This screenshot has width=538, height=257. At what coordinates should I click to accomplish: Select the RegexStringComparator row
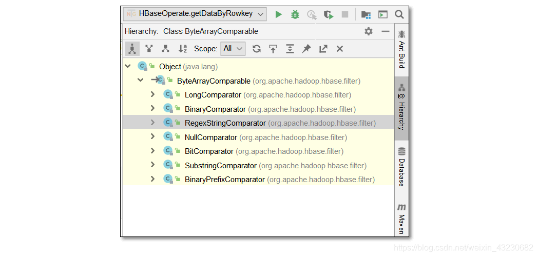(x=258, y=123)
